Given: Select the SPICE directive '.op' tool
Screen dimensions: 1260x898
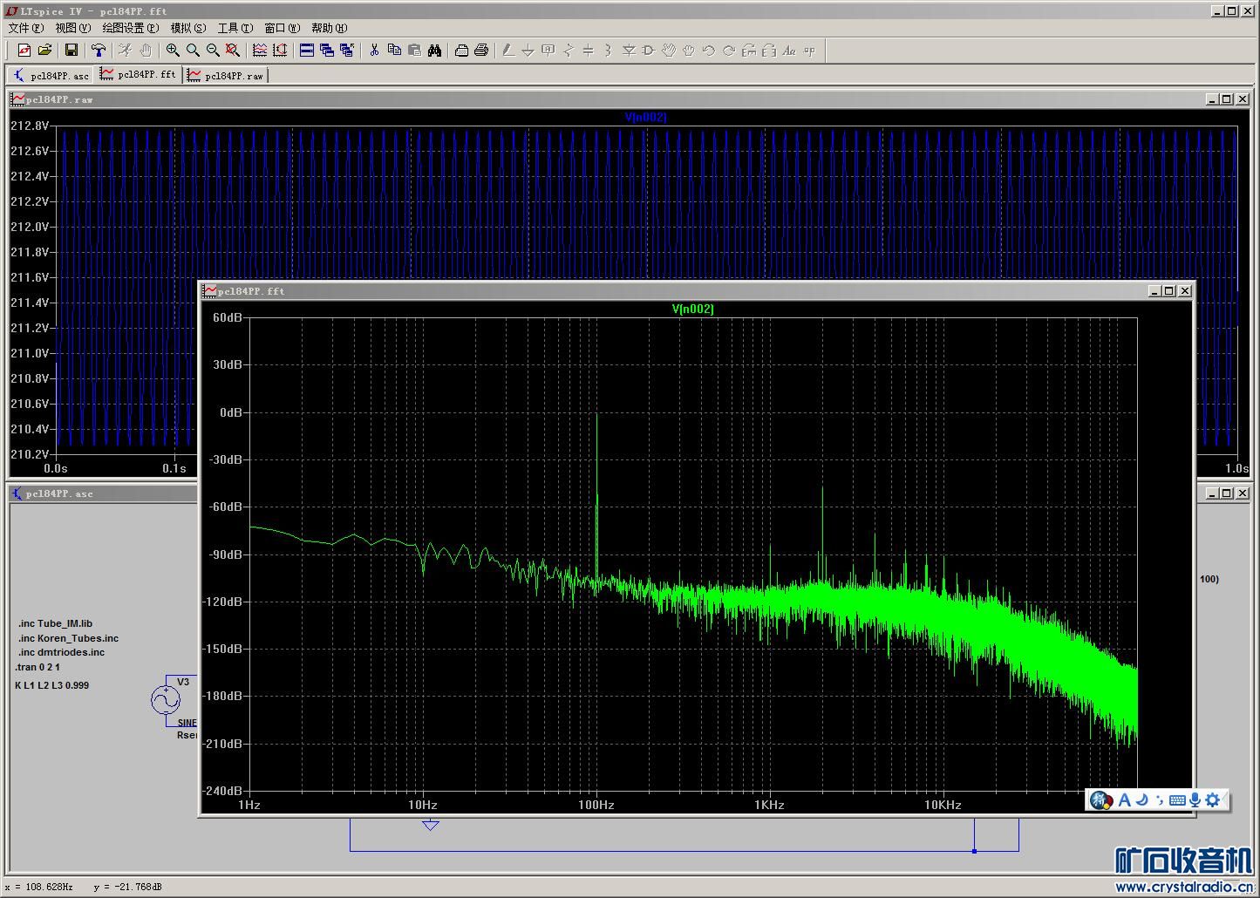Looking at the screenshot, I should click(x=809, y=51).
